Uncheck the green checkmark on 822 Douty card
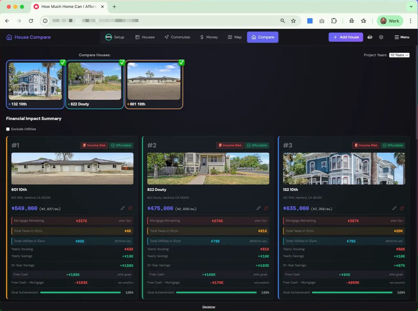This screenshot has width=418, height=311. click(x=122, y=62)
